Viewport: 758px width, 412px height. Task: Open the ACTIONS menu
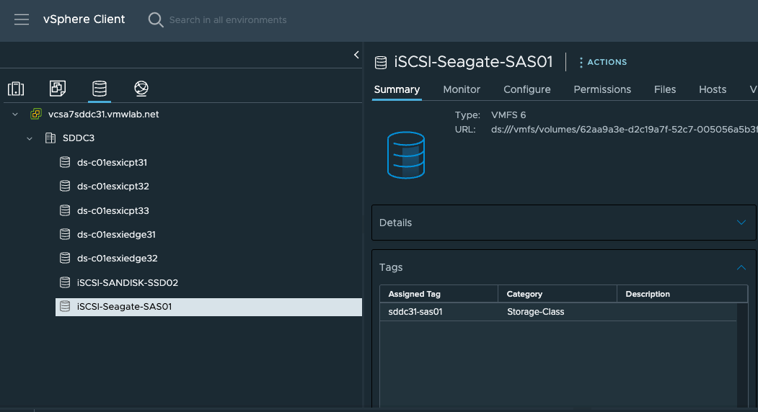click(x=603, y=62)
